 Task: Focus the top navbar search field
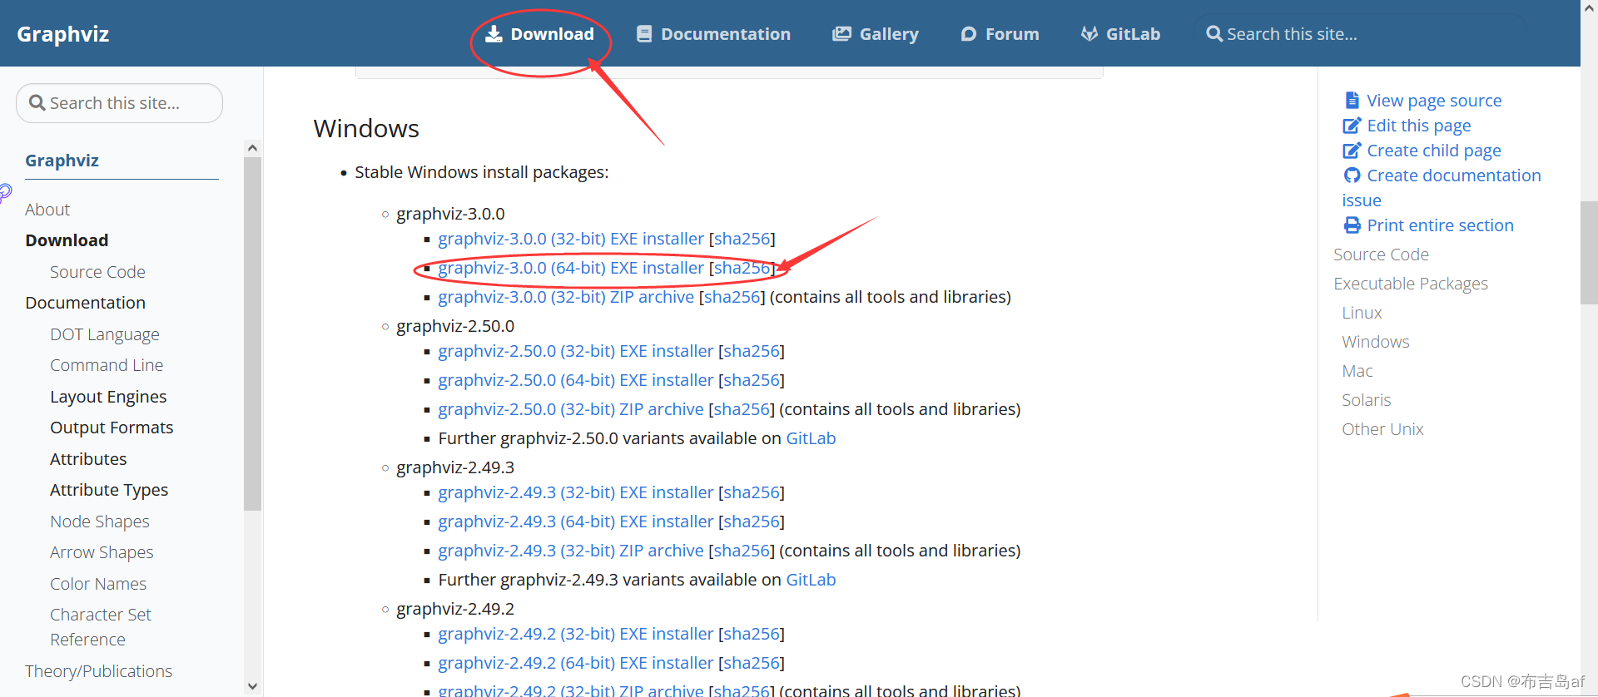point(1361,33)
